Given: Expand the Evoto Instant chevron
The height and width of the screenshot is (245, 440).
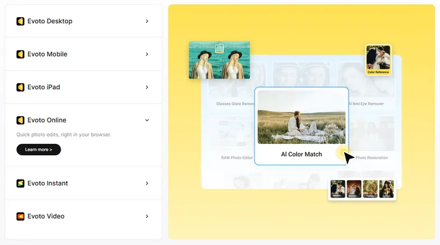Looking at the screenshot, I should click(x=147, y=183).
